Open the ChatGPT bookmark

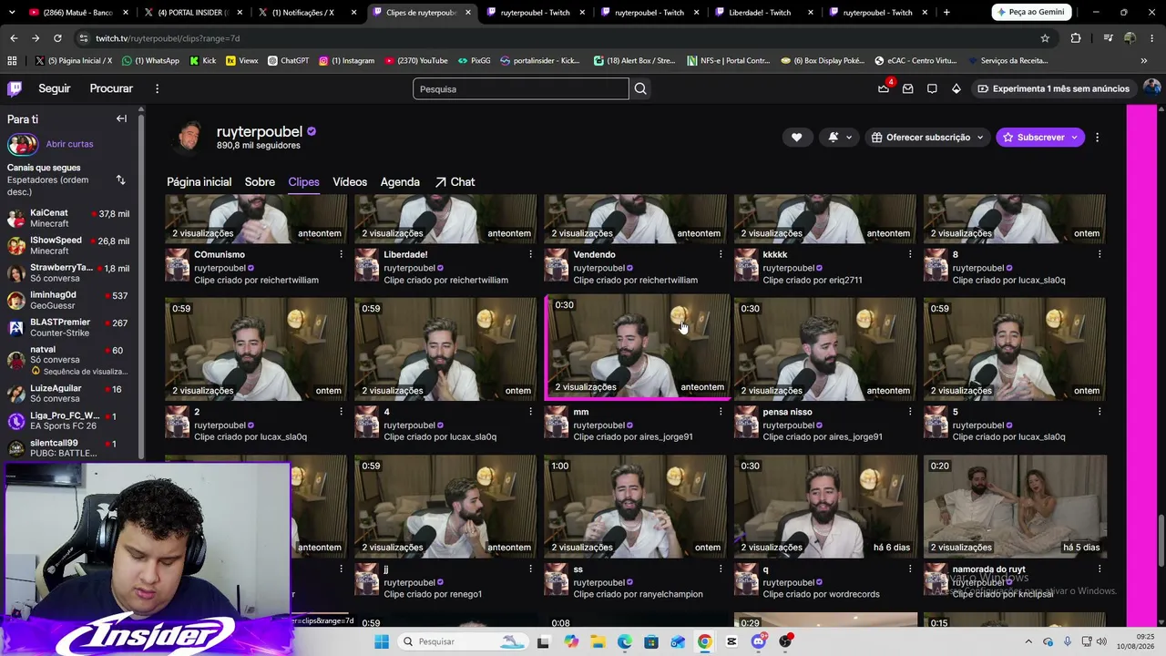tap(288, 61)
